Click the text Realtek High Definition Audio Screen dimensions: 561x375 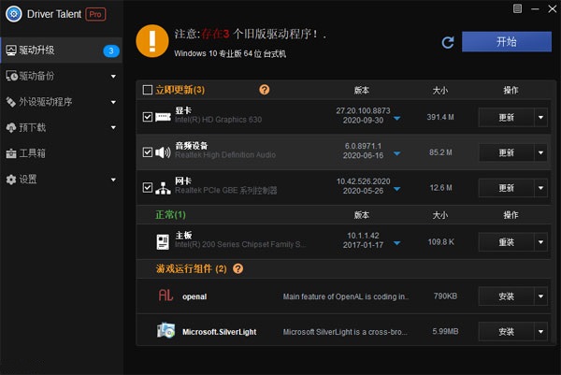click(x=225, y=155)
